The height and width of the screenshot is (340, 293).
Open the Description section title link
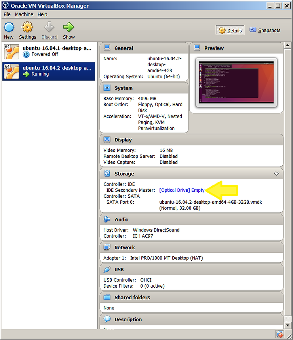[x=128, y=319]
